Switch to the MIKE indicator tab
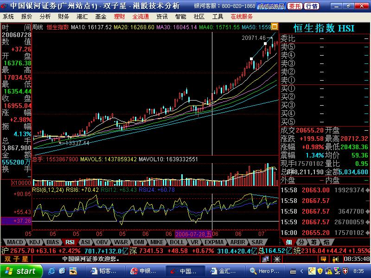 [x=157, y=242]
